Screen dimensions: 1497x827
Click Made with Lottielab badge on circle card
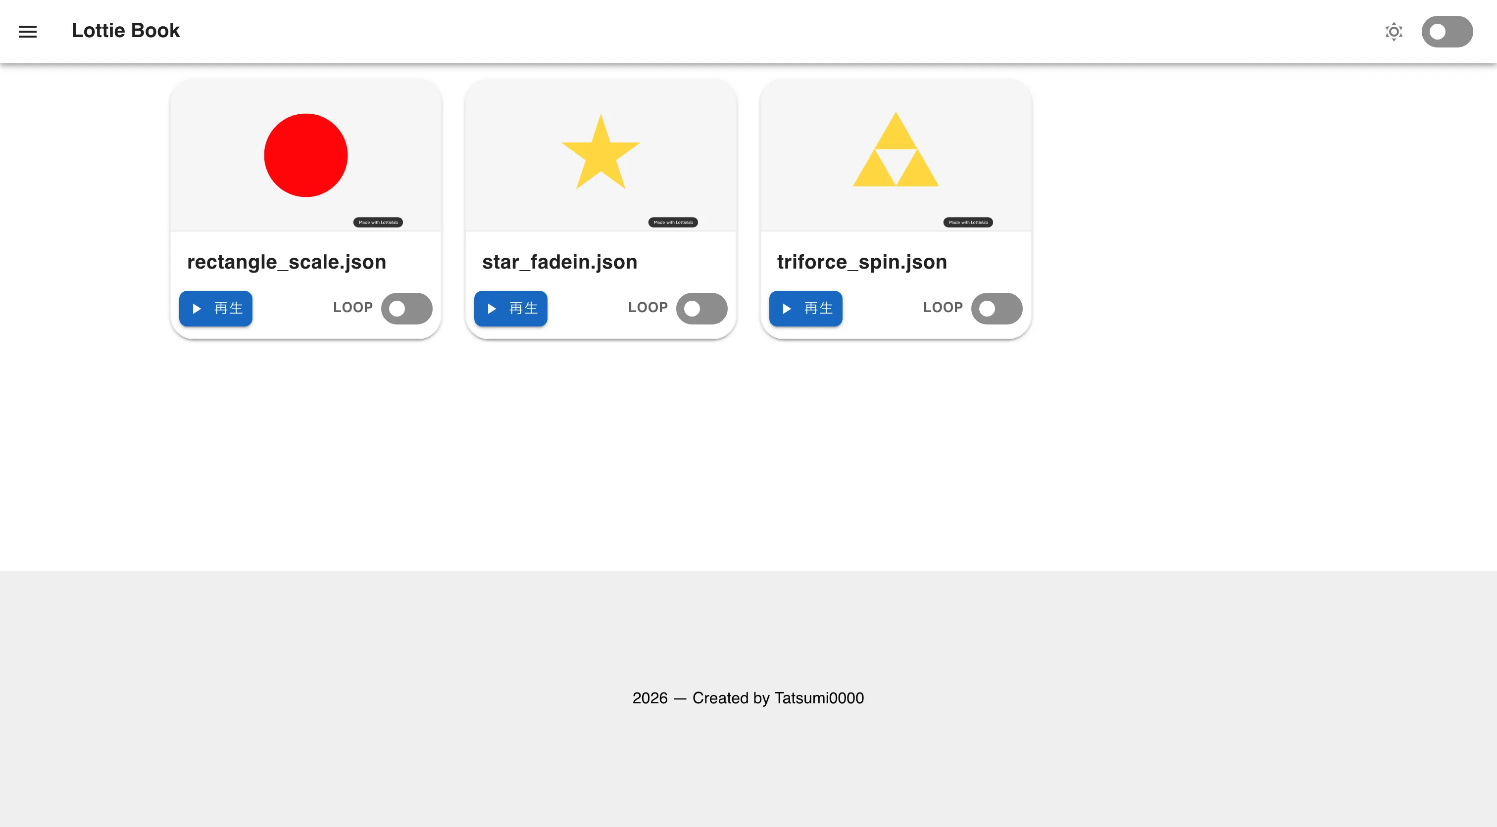(x=378, y=223)
